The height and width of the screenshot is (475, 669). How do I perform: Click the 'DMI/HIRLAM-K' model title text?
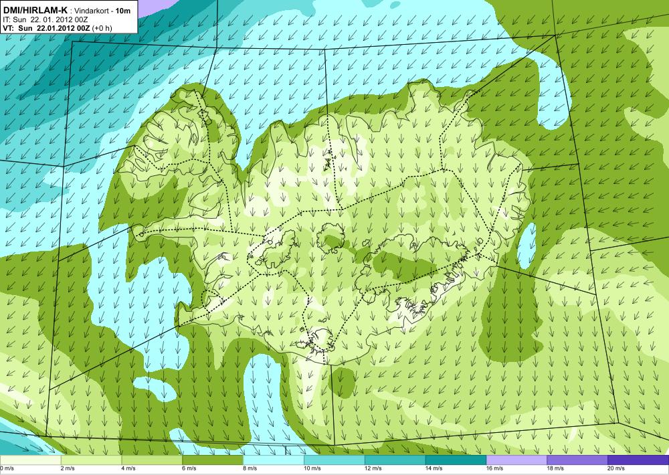pyautogui.click(x=35, y=11)
